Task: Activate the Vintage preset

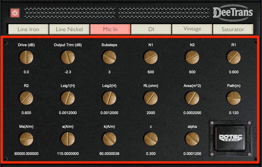Action: click(192, 29)
